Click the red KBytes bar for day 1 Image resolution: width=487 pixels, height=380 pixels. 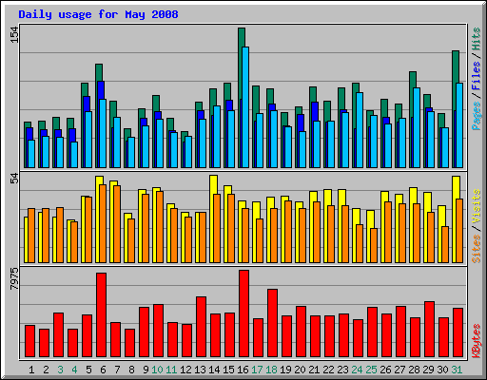click(30, 341)
